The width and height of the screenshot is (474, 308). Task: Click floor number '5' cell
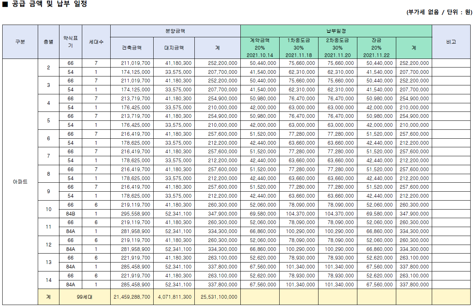pyautogui.click(x=49, y=120)
